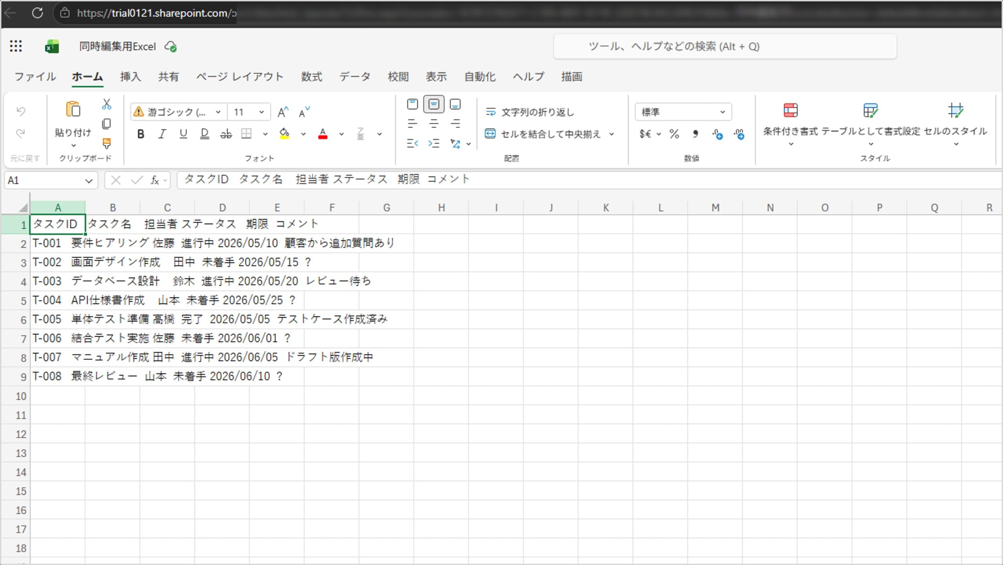Expand the Name Box dropdown arrow
Screen dimensions: 1003x565
point(89,181)
